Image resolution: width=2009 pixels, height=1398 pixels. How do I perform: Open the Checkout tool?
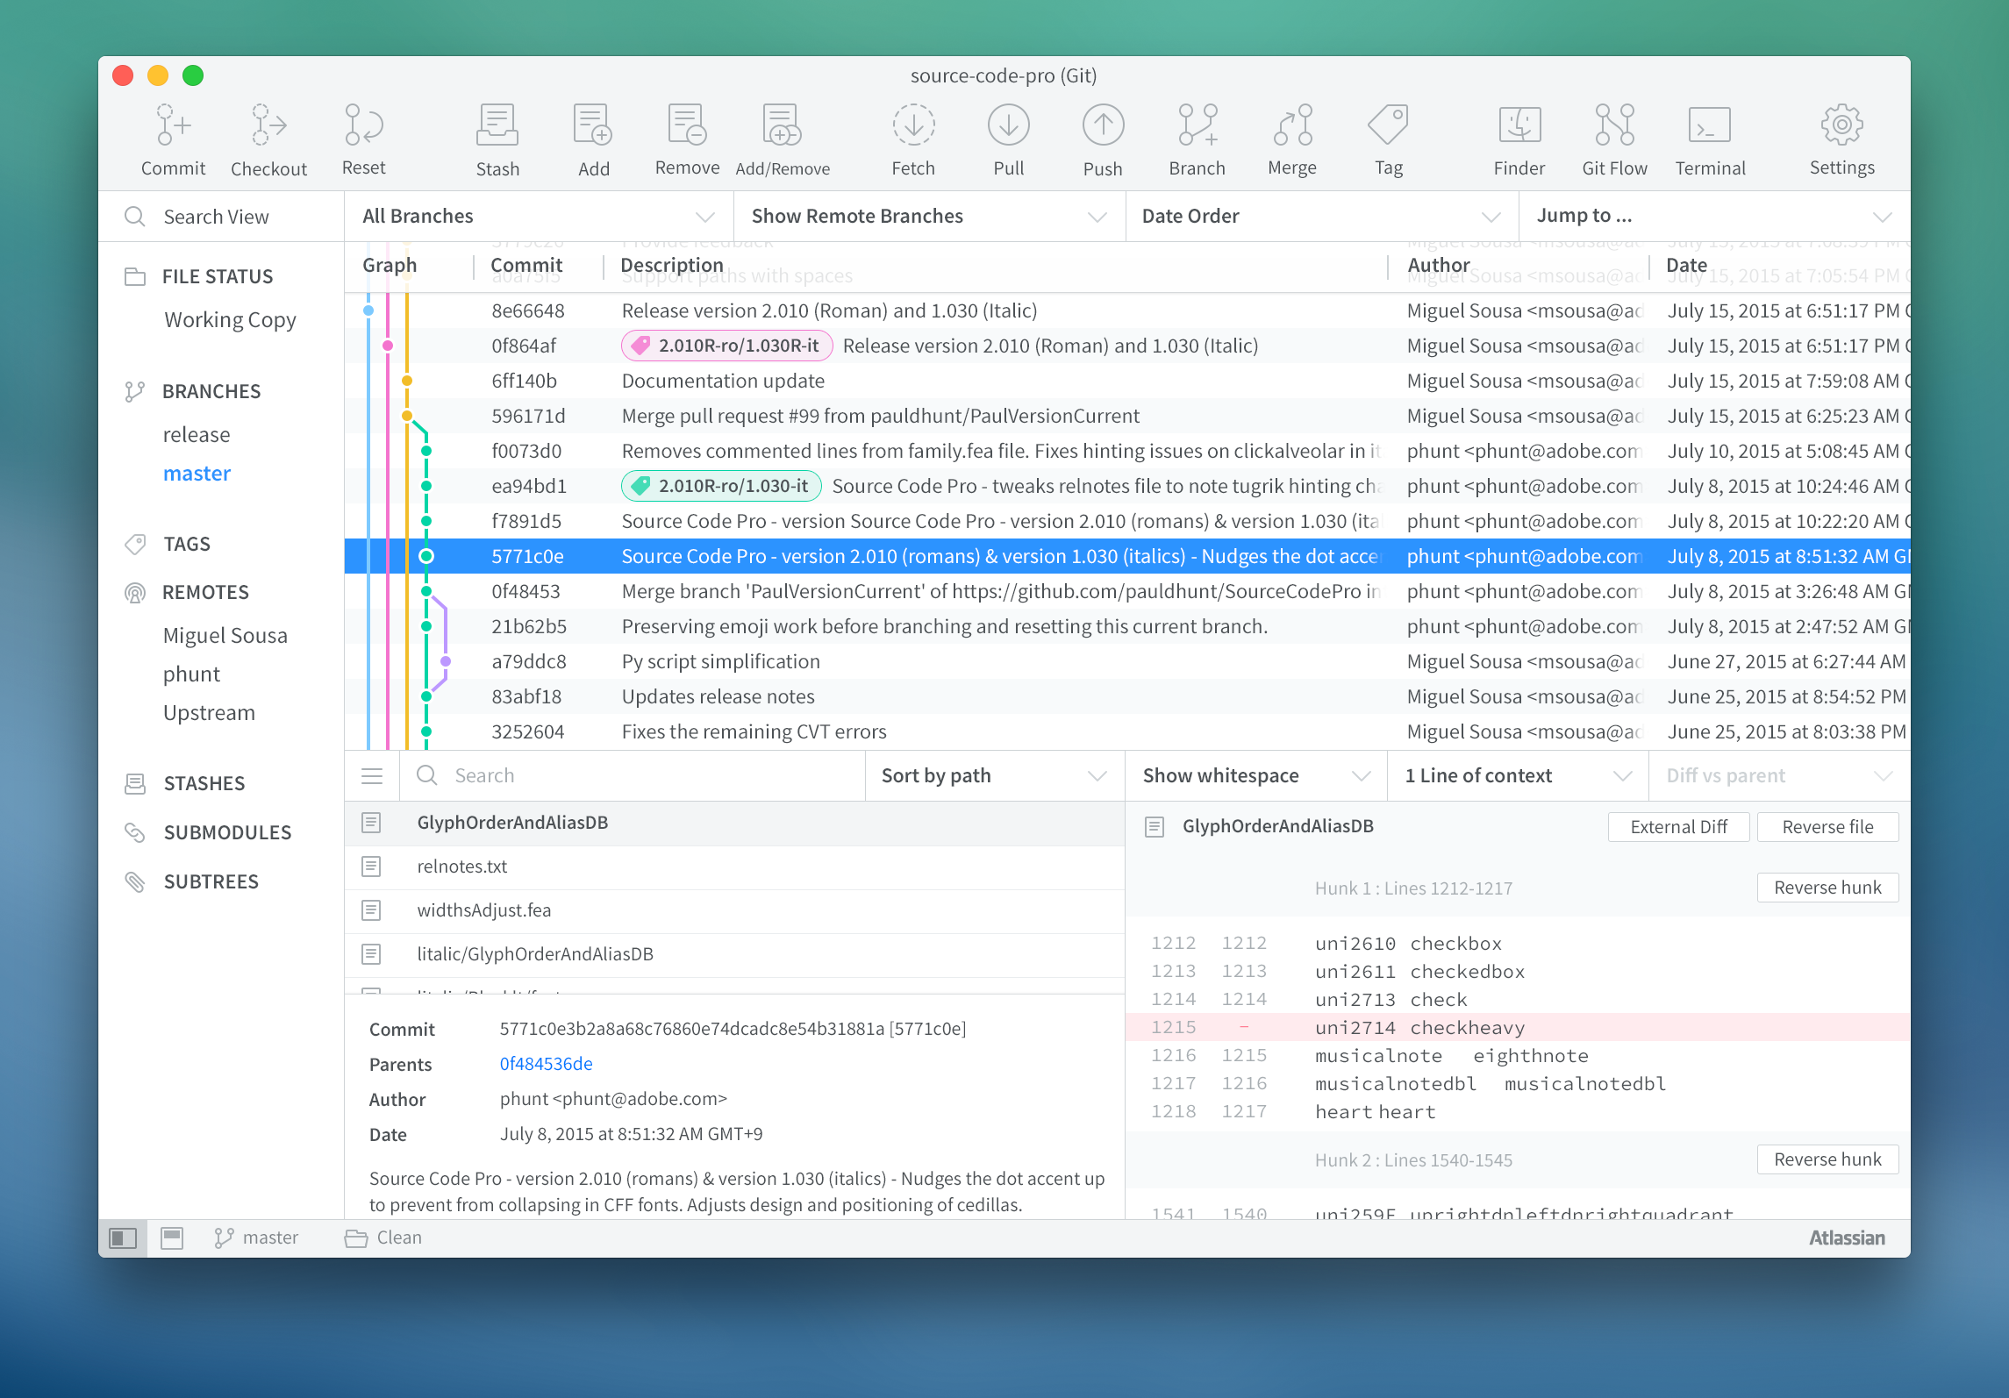[x=268, y=125]
